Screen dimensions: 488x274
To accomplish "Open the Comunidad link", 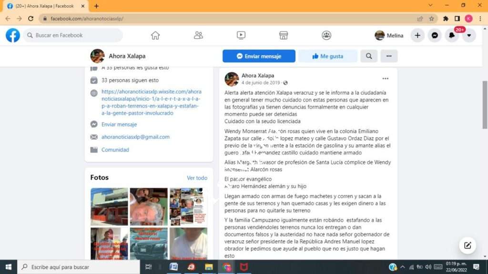I will [x=115, y=150].
